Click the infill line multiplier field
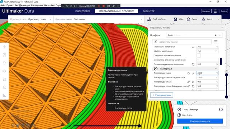 click(x=208, y=60)
